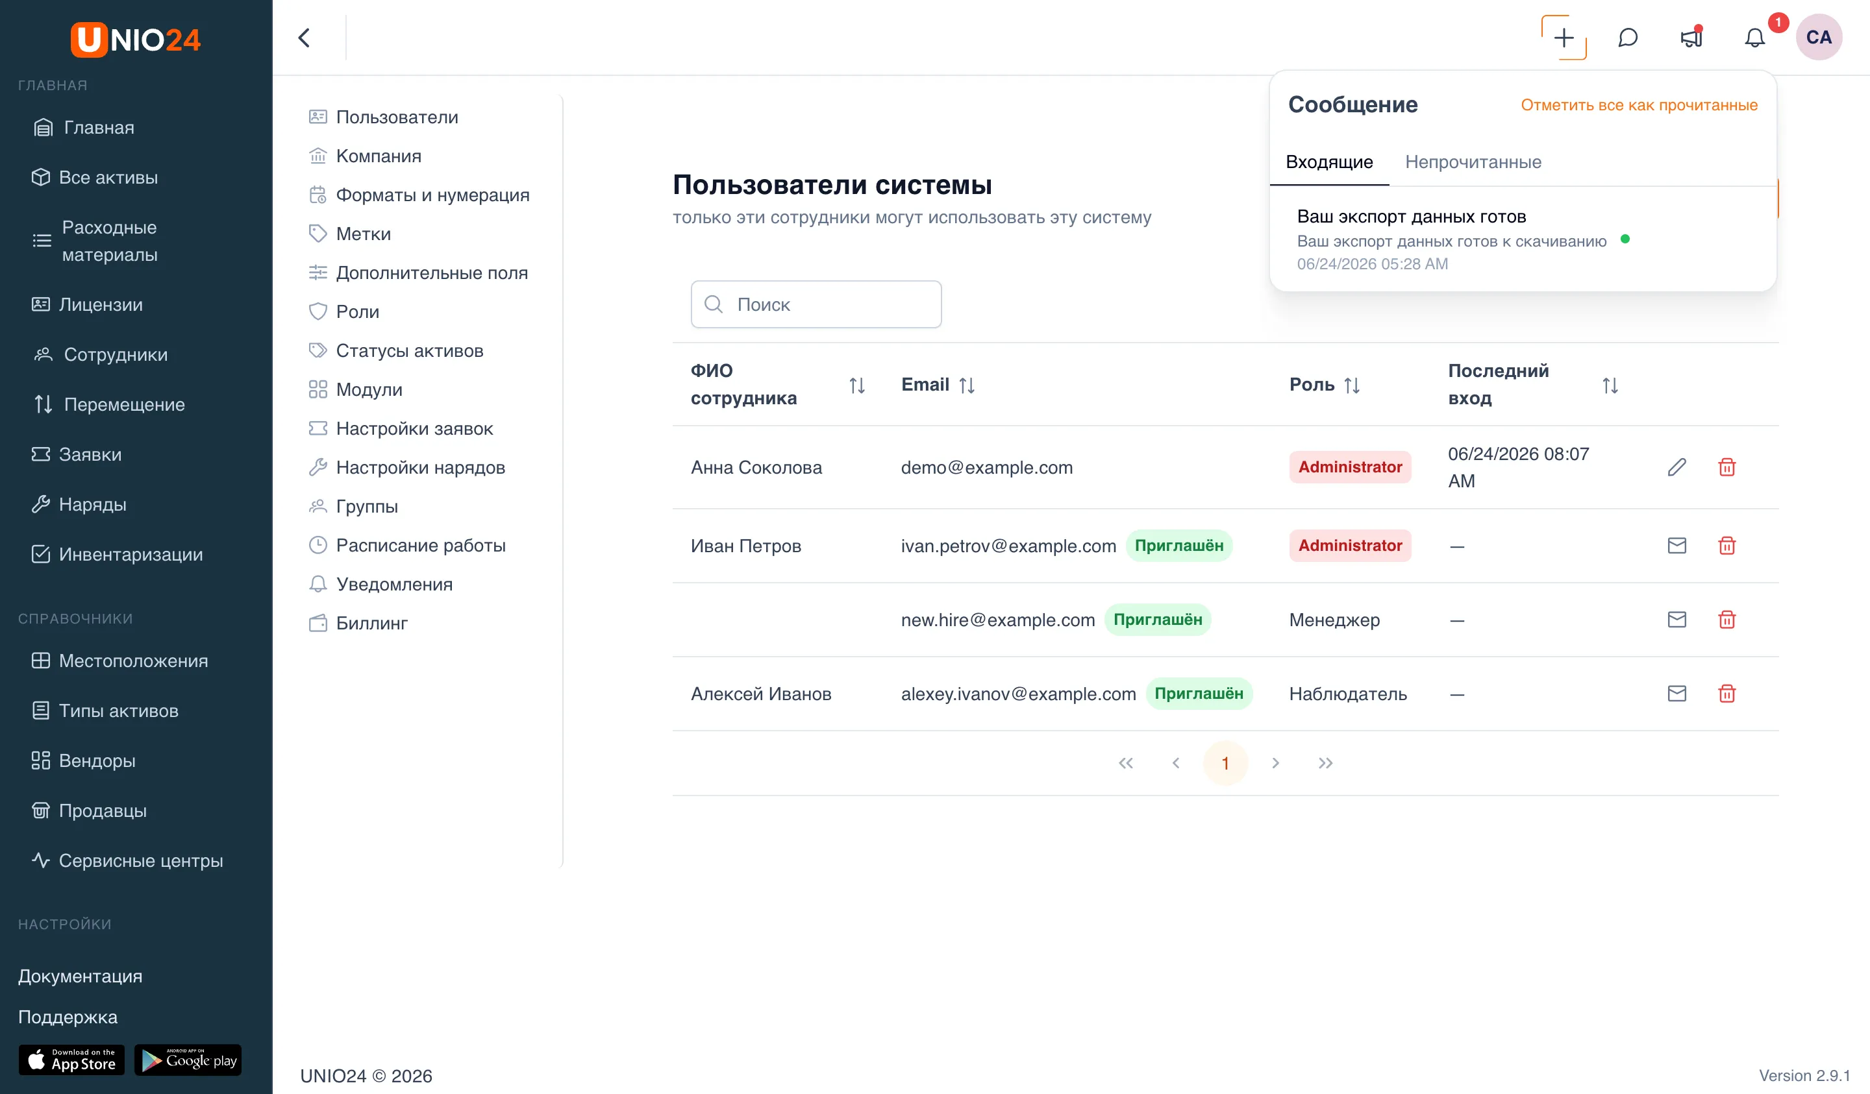Click the edit pencil for Анна Соколова
The width and height of the screenshot is (1870, 1094).
click(1677, 467)
